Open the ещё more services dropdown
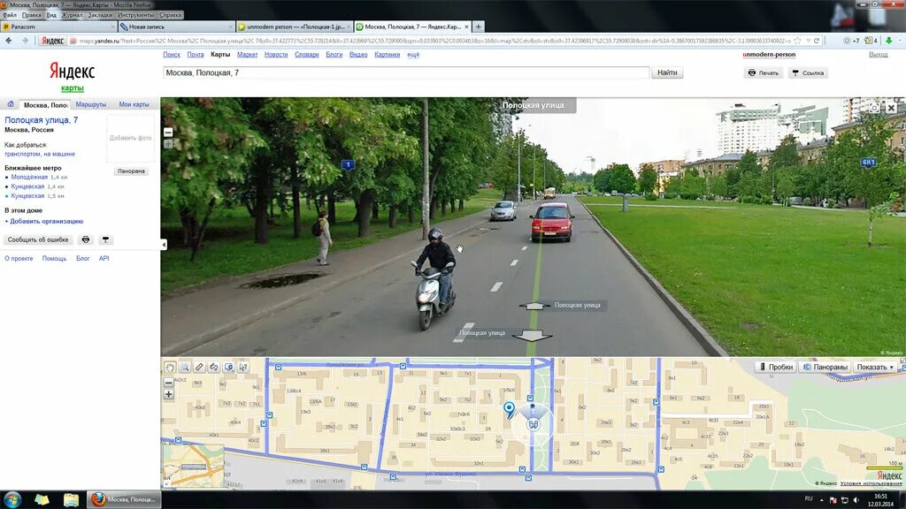 413,55
